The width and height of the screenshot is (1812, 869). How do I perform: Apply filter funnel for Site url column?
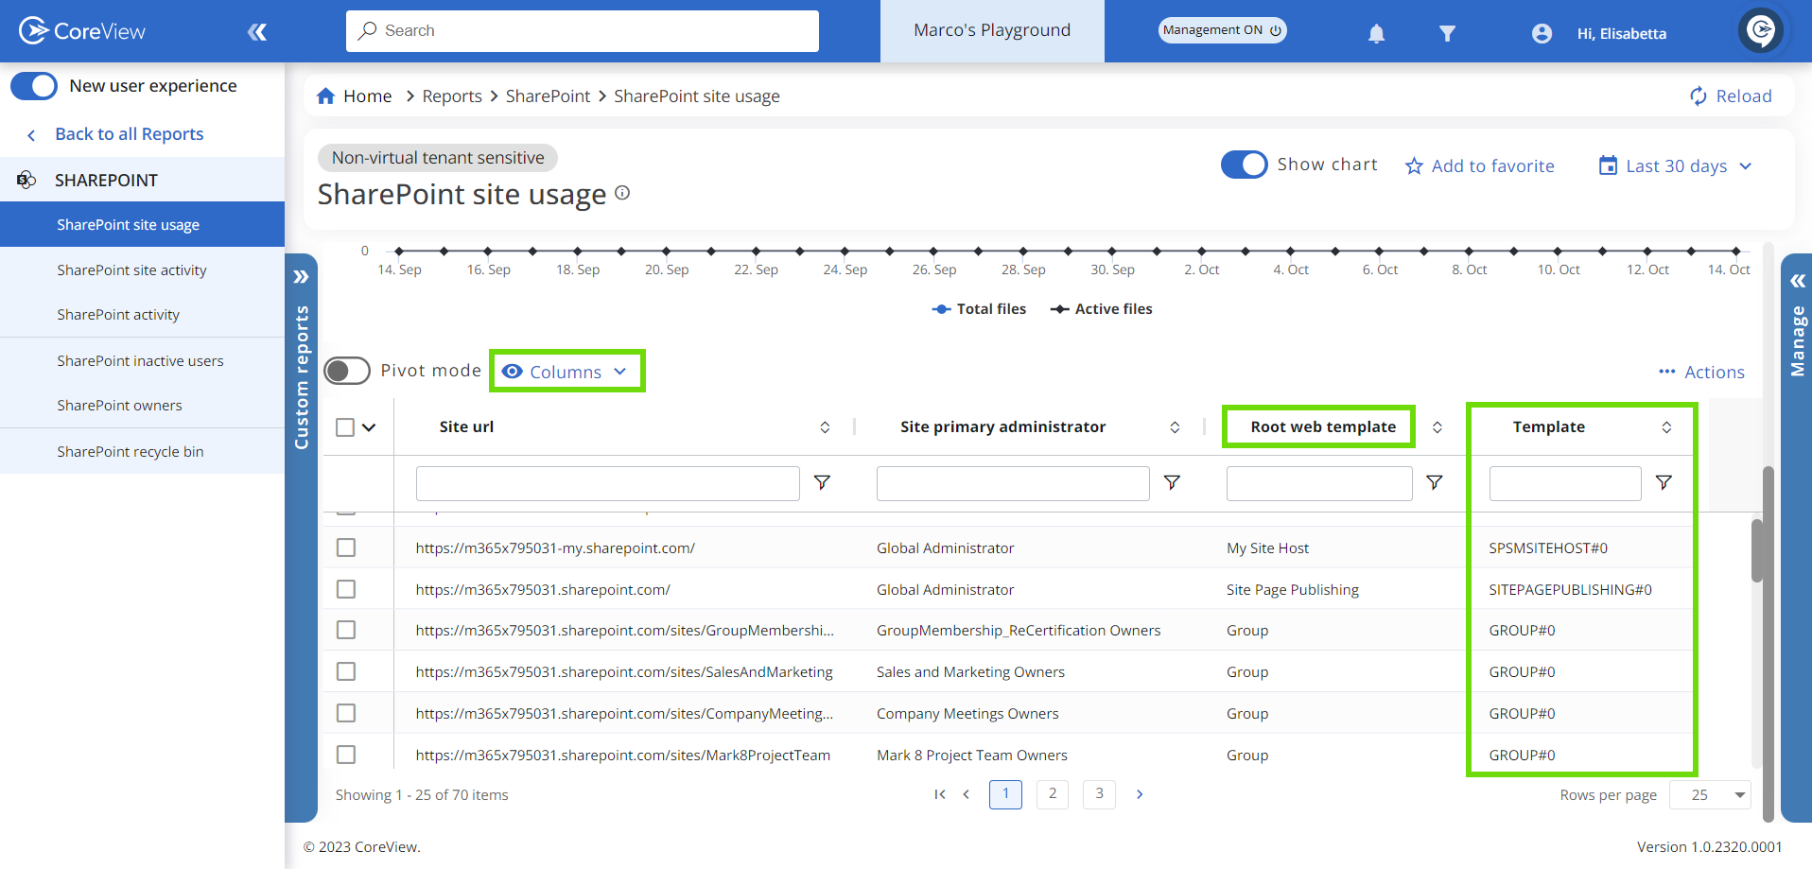point(823,483)
